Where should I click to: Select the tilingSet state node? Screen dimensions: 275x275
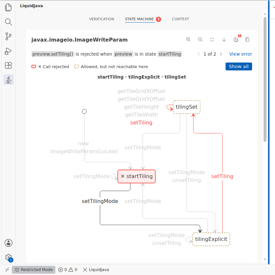[x=187, y=107]
